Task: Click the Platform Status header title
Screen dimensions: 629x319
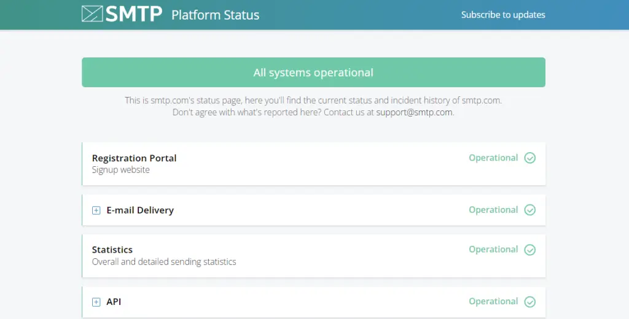Action: tap(215, 15)
